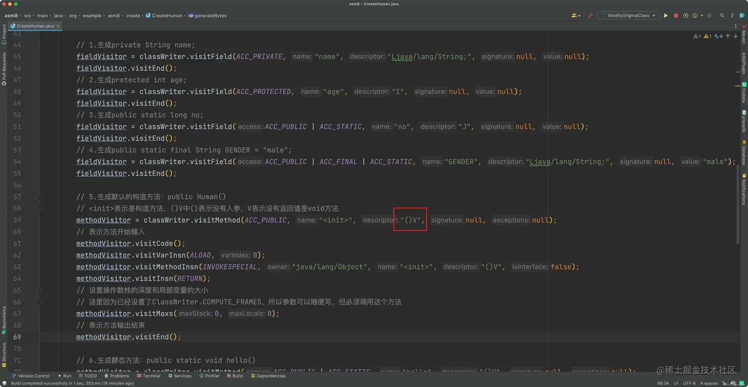This screenshot has height=387, width=748.
Task: Open UTF-8 file encoding selector
Action: 689,383
